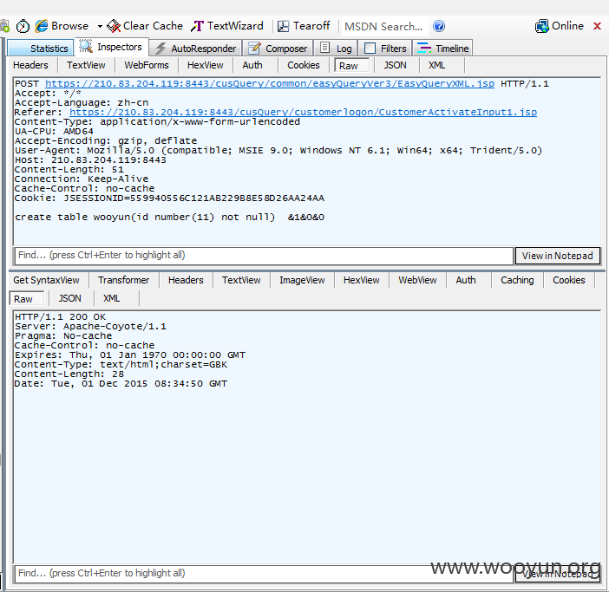Select request Headers inspector tab

pos(30,65)
